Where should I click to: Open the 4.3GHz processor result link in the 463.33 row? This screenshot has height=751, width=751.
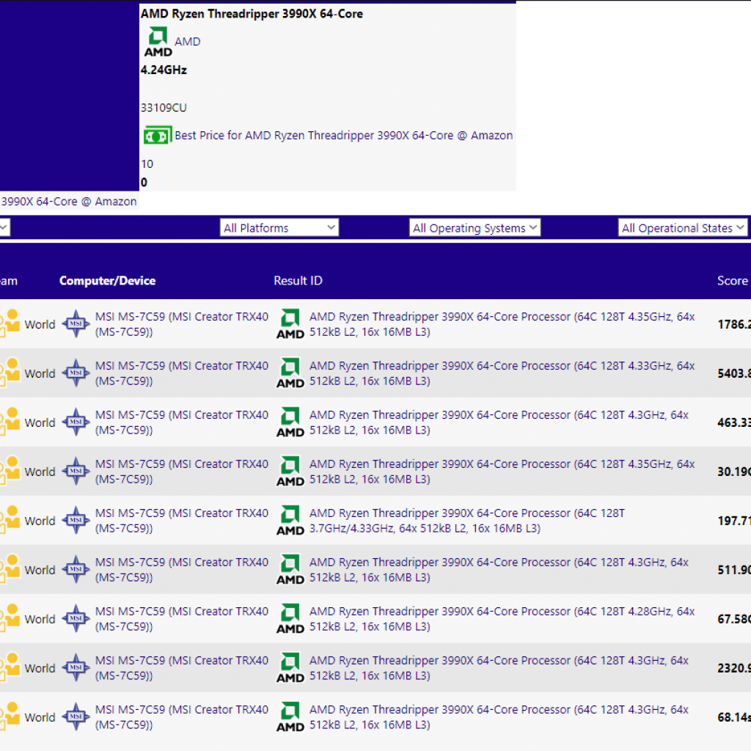[x=499, y=422]
